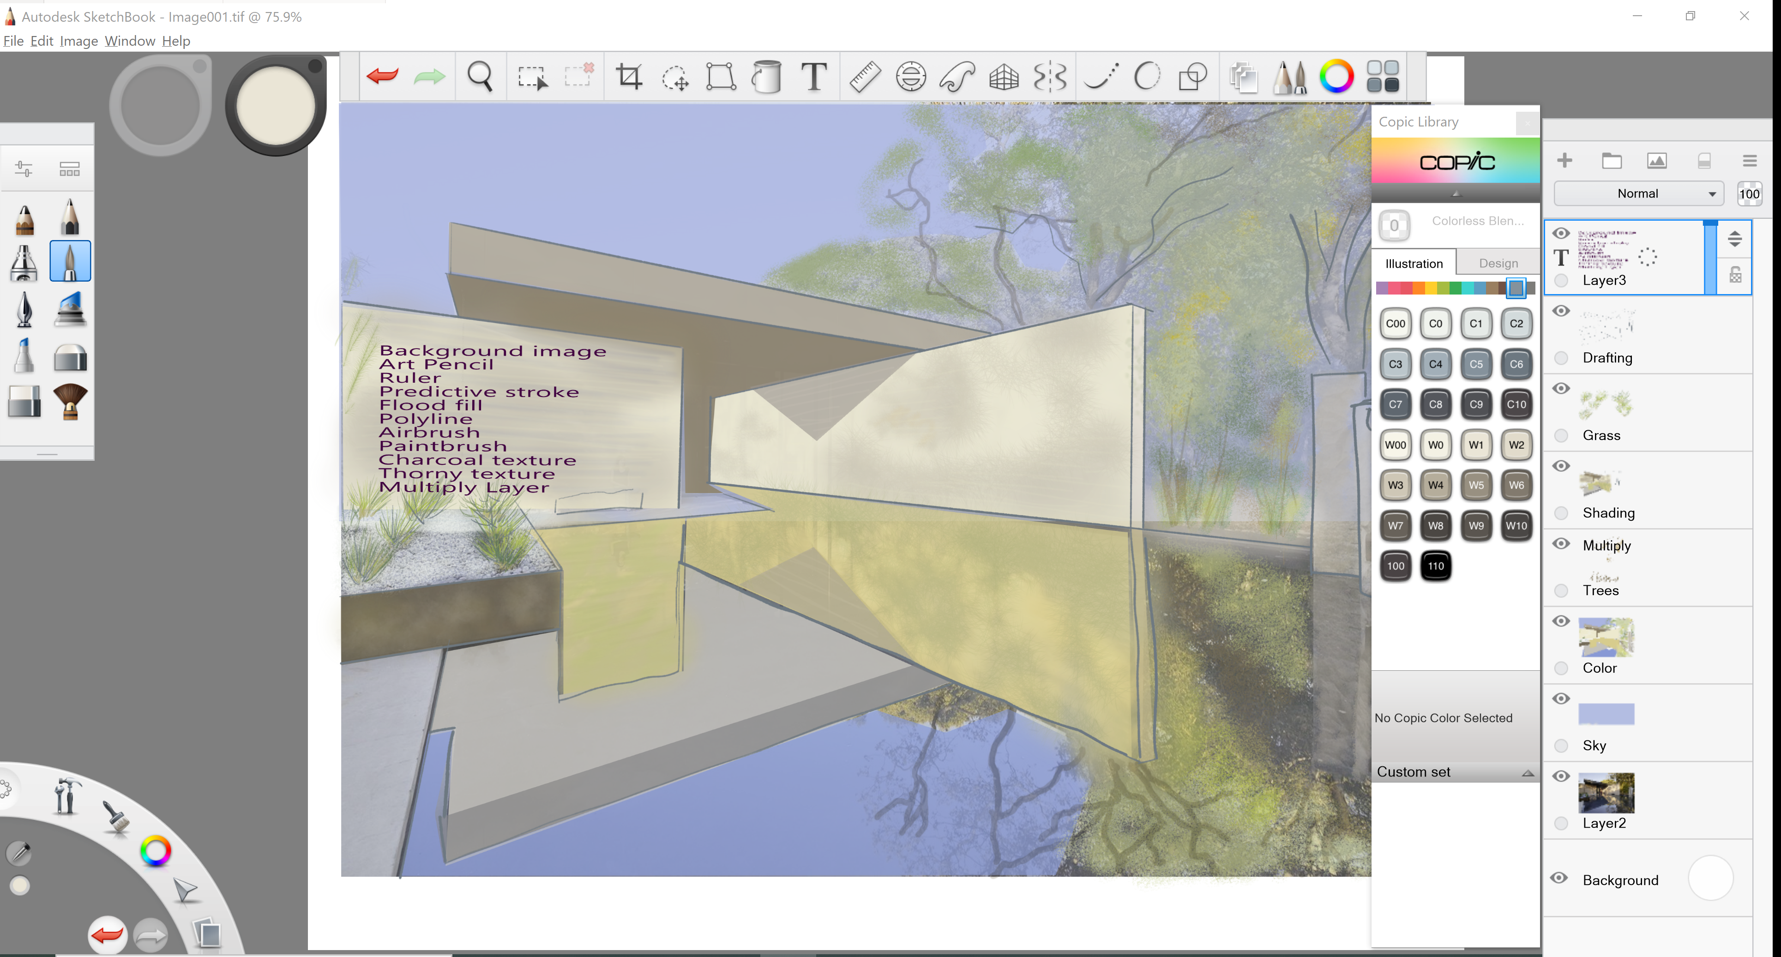Enable the Ruler tool
The width and height of the screenshot is (1781, 957).
coord(864,76)
